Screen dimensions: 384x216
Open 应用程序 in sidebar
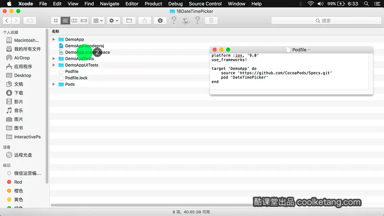19,66
